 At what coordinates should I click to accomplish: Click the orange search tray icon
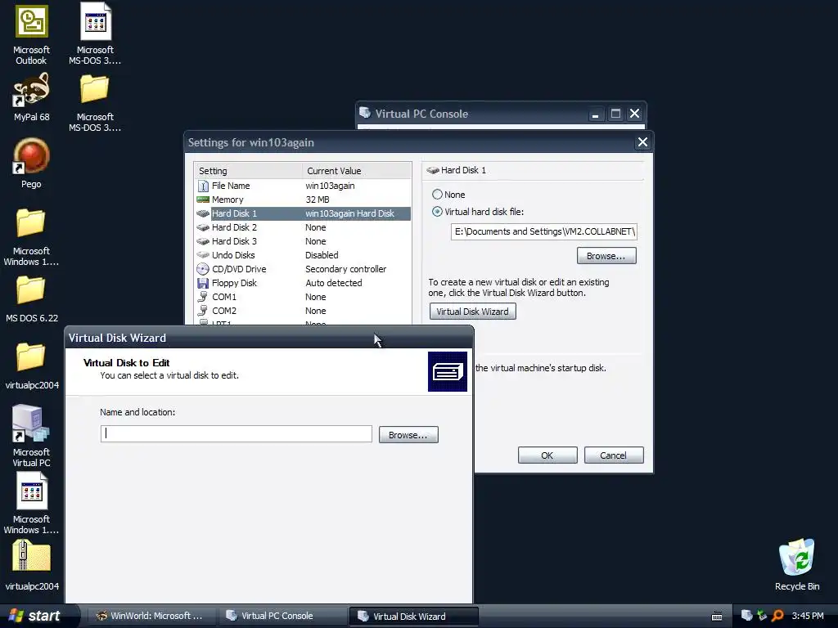[777, 616]
